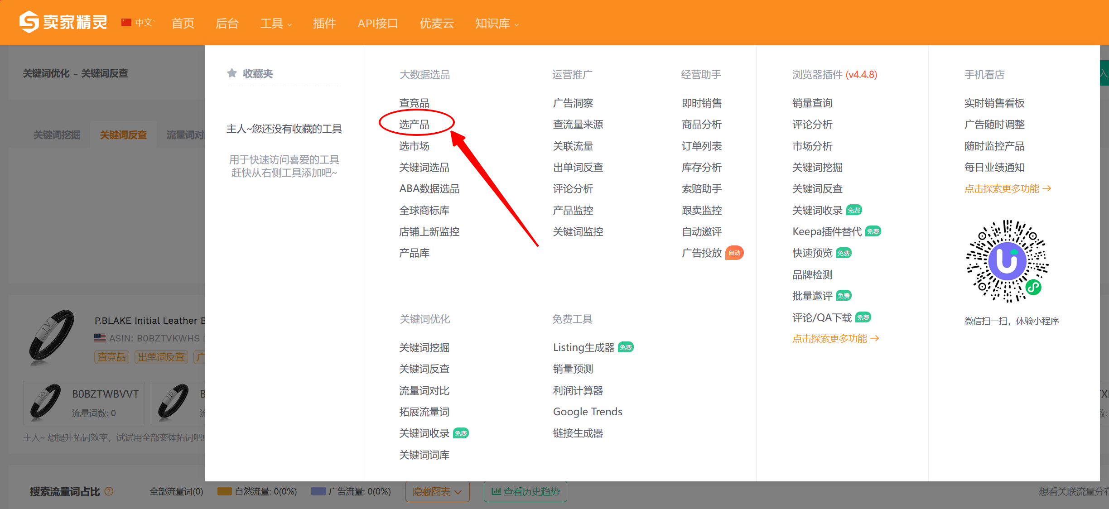Select 关键词选品 menu item
This screenshot has height=509, width=1109.
click(x=424, y=167)
